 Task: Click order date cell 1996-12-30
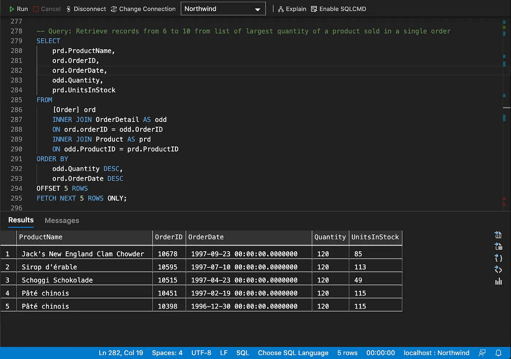(249, 306)
